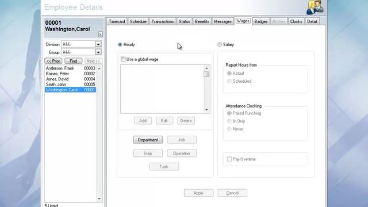Click the Cancel button
Viewport: 368px width, 207px height.
coord(232,193)
